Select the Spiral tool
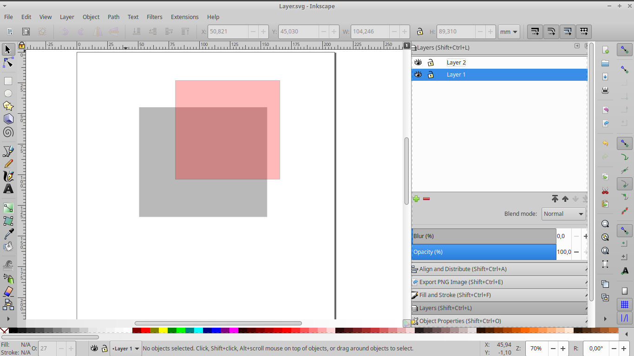Screen dimensions: 634x356 [8, 132]
